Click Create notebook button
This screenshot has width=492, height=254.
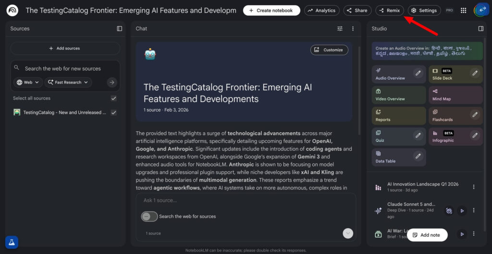click(x=271, y=11)
